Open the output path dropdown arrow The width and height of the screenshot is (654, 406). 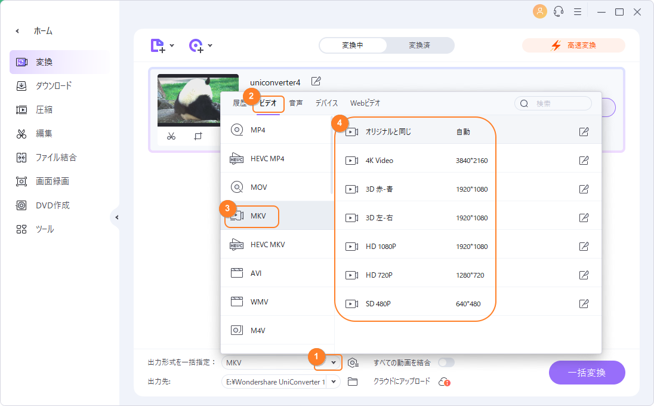click(x=333, y=382)
